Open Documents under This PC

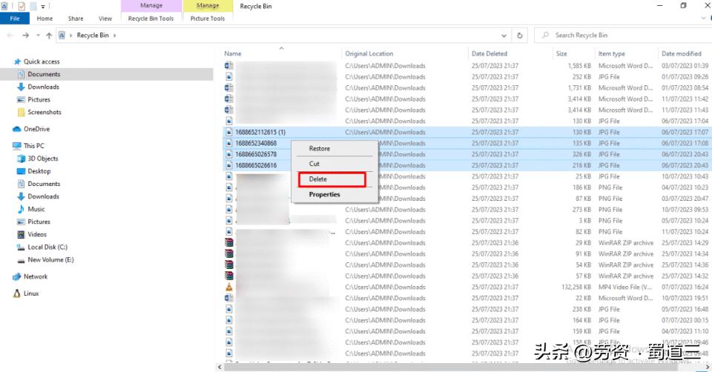coord(44,185)
